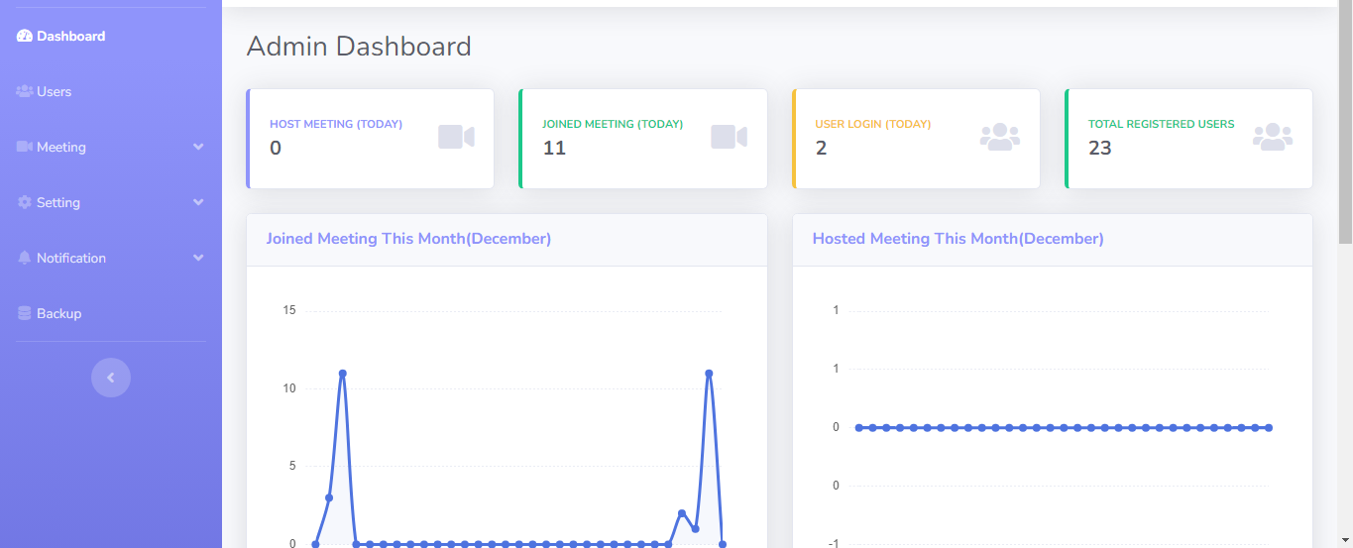Open the Users menu item
The image size is (1353, 548).
point(55,92)
